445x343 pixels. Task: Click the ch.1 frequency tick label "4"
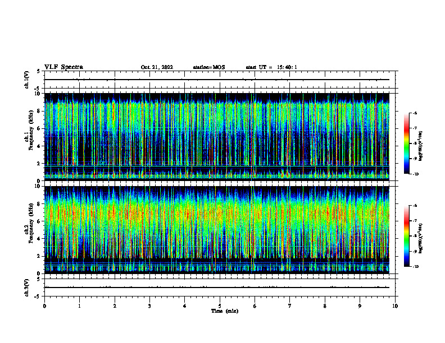click(39, 146)
